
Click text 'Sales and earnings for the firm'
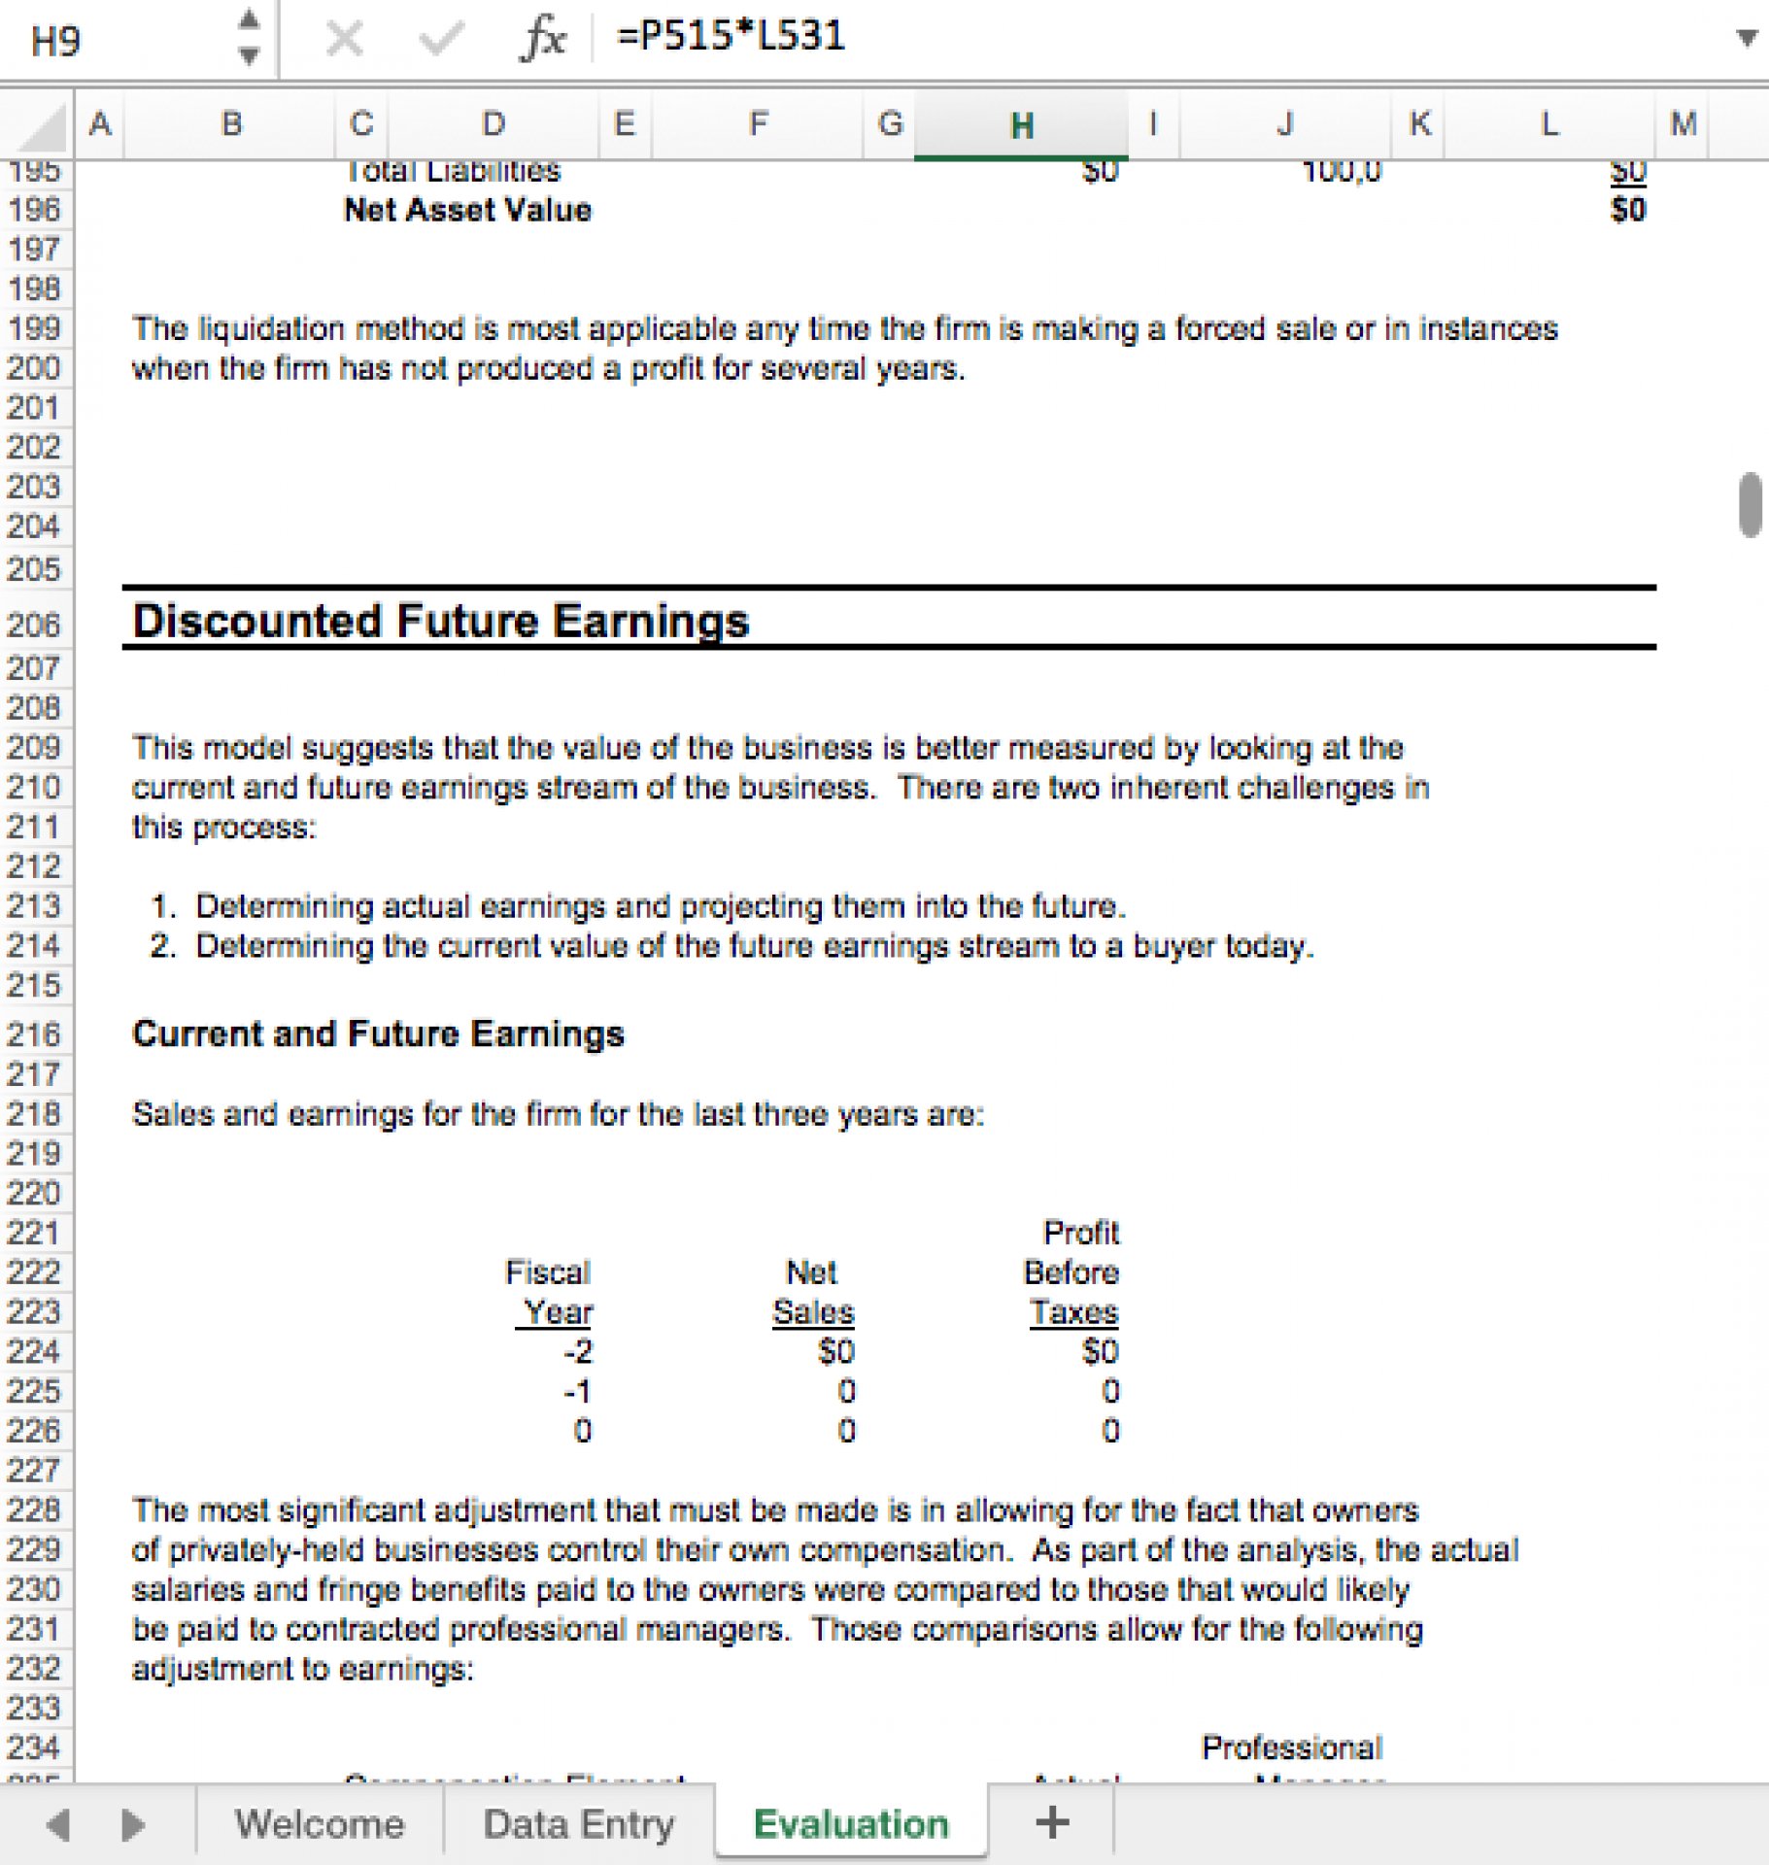point(558,1114)
